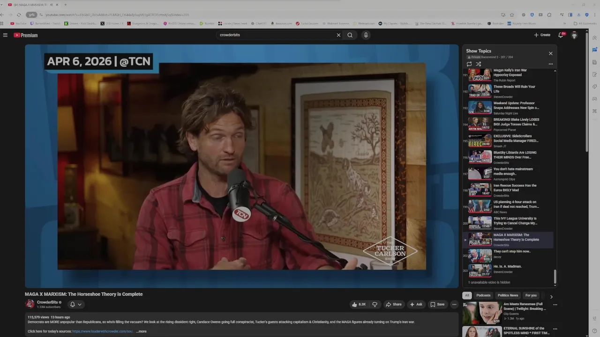Open ChatGPT bookmark
This screenshot has width=600, height=337.
(258, 23)
